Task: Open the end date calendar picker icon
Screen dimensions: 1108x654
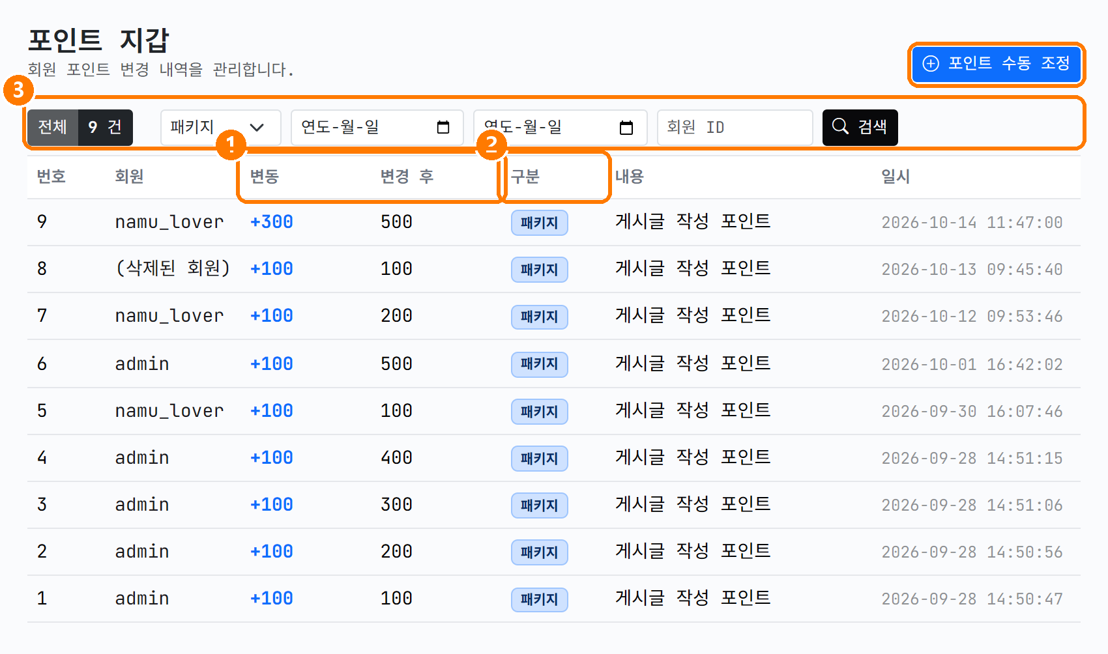Action: click(626, 127)
